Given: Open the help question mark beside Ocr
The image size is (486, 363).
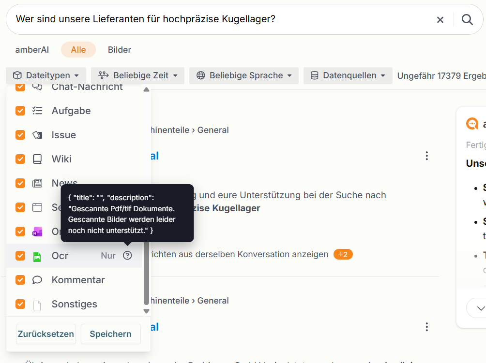Looking at the screenshot, I should pos(127,255).
